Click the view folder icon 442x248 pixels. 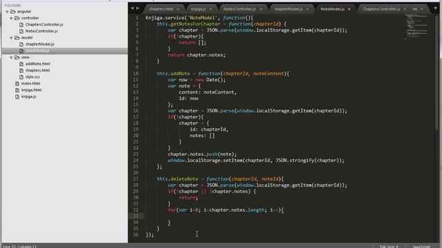point(17,57)
